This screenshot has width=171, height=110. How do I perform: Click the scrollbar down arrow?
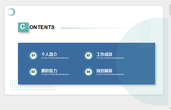coord(170,108)
